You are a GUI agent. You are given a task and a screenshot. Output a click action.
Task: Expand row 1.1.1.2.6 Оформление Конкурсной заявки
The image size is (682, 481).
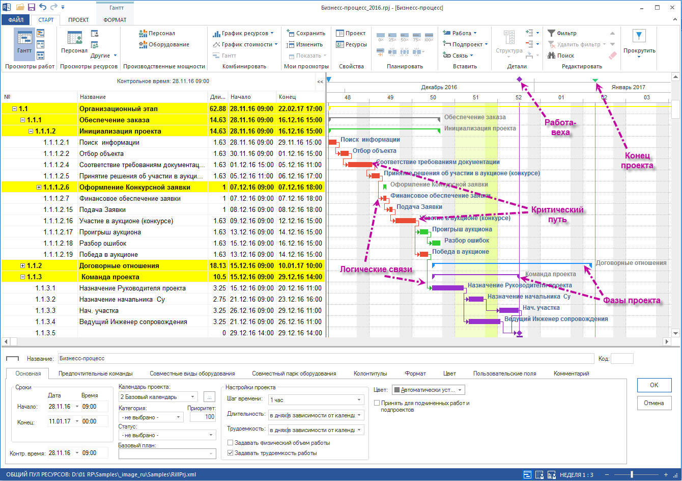tap(39, 188)
